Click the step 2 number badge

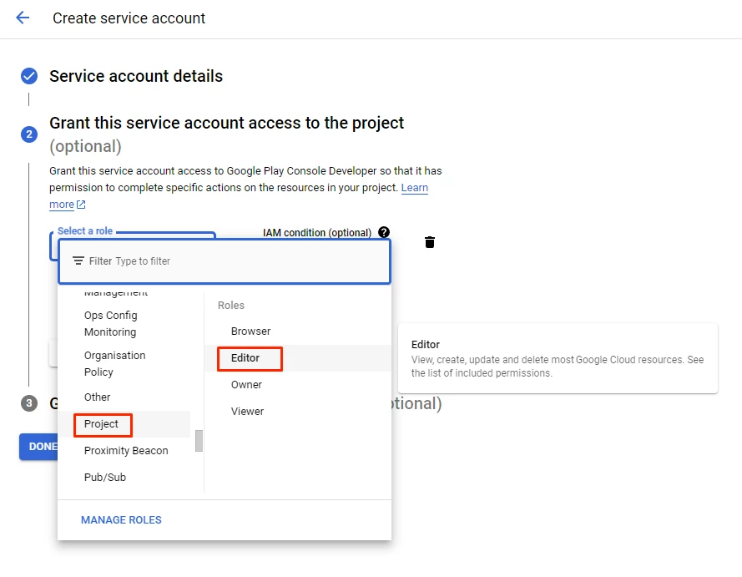pos(29,134)
